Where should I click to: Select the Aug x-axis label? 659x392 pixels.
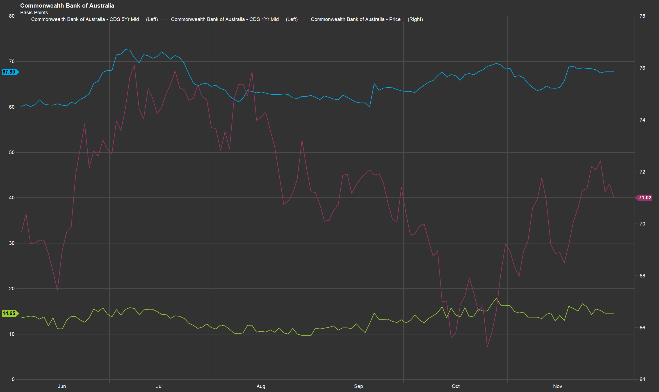261,386
